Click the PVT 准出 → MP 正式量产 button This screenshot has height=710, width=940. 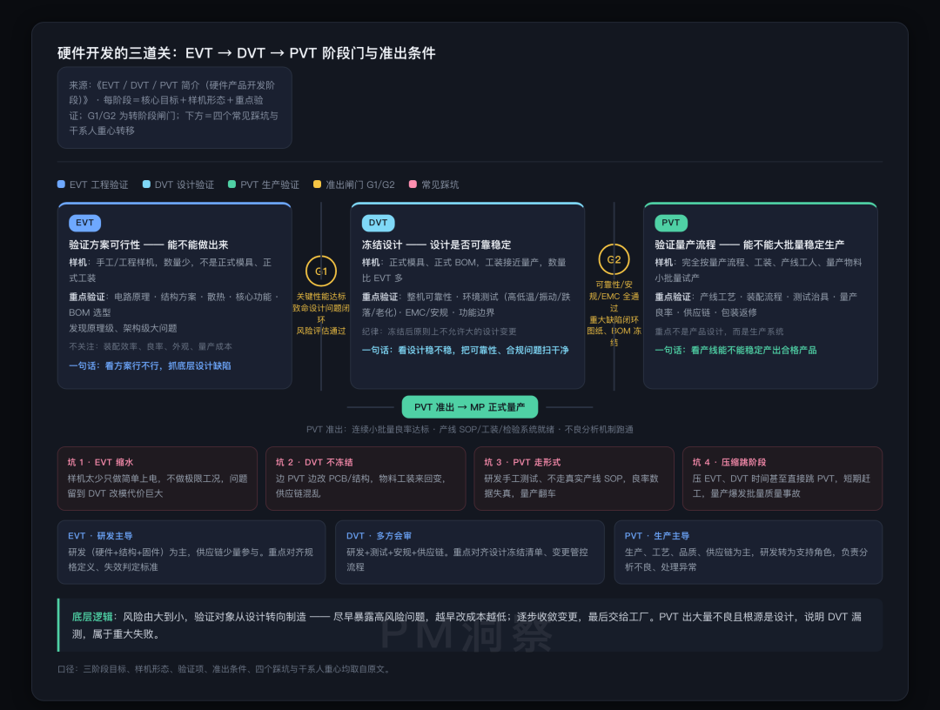469,407
